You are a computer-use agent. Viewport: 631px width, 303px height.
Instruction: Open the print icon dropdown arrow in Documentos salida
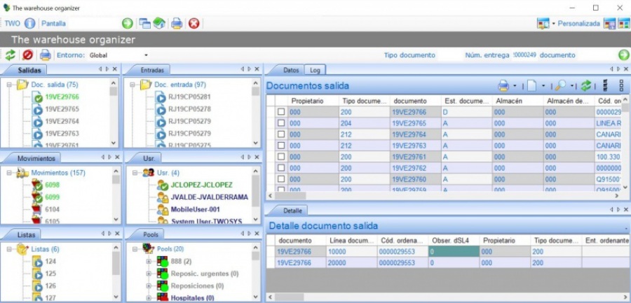(x=515, y=86)
